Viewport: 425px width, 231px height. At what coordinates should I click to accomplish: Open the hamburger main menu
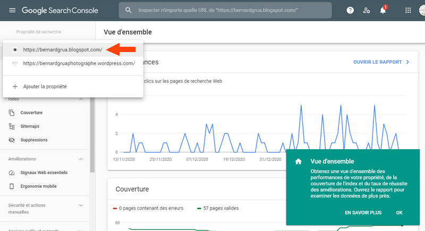pyautogui.click(x=12, y=10)
